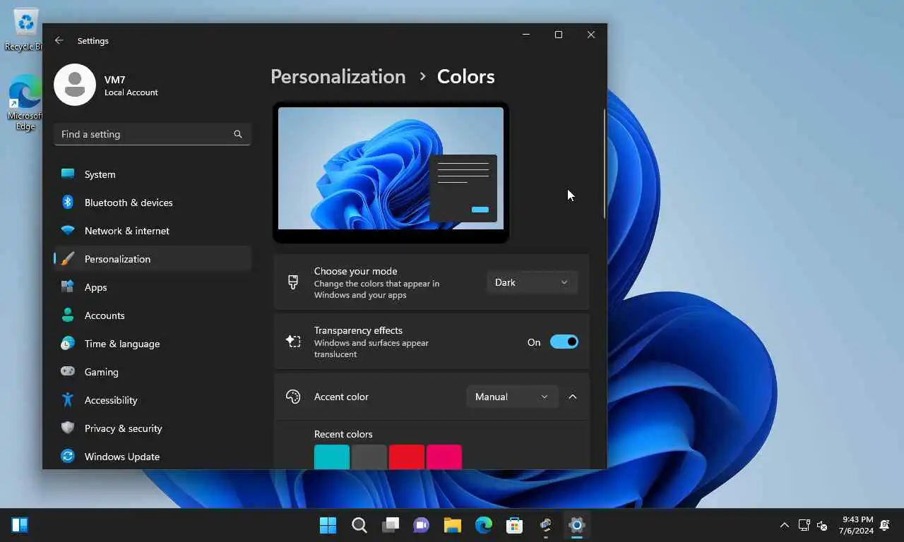Pick the teal recent color swatch

(332, 457)
